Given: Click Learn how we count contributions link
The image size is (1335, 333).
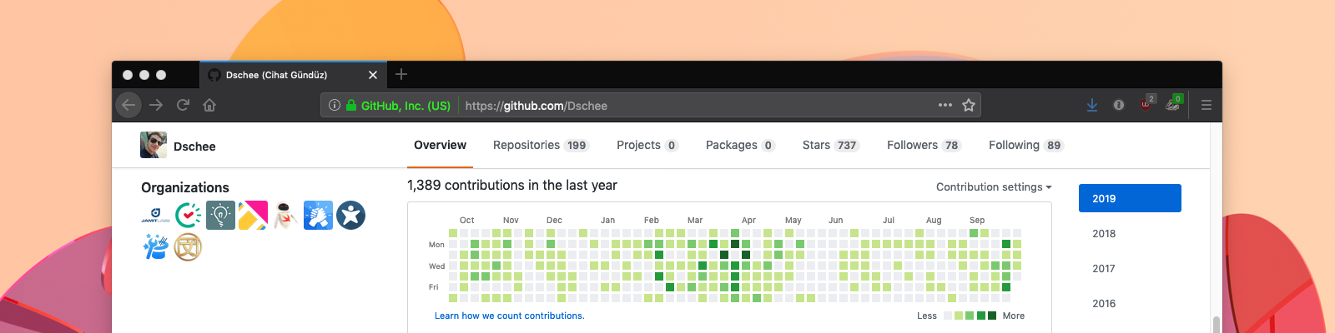Looking at the screenshot, I should 509,316.
